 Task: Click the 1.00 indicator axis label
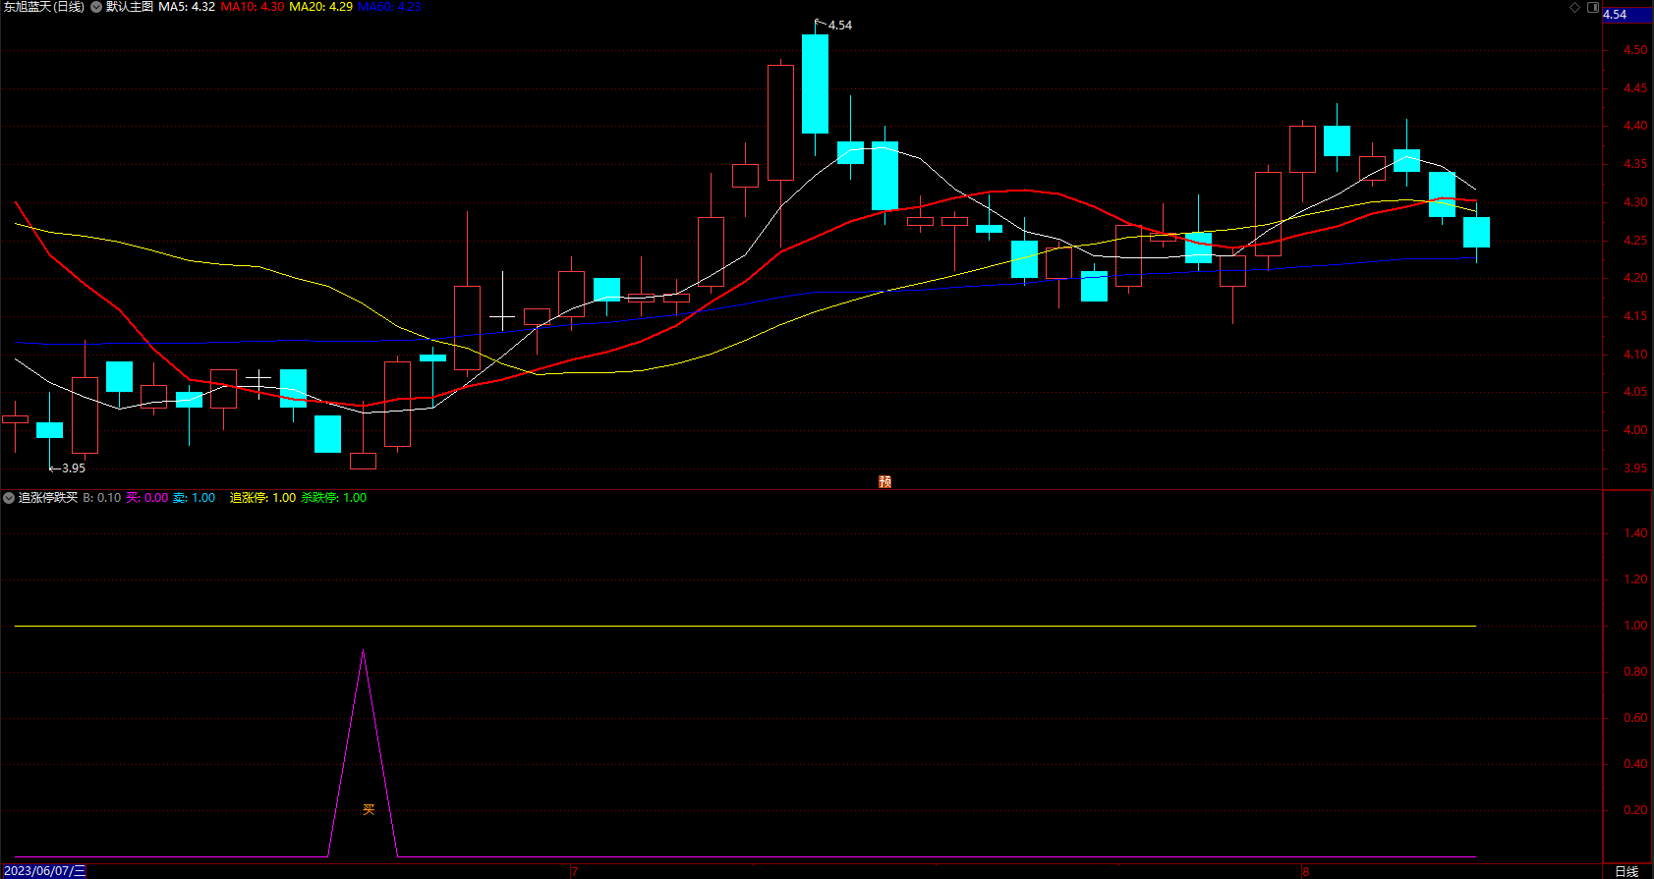coord(1635,626)
